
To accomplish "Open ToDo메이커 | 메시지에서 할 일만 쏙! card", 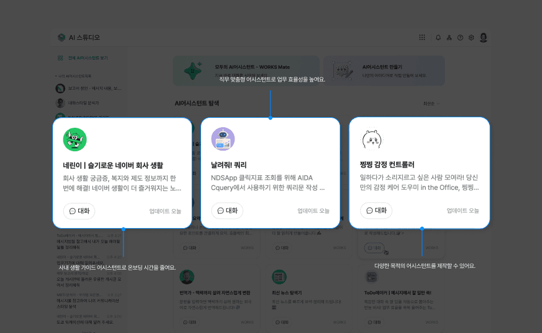I will click(397, 293).
